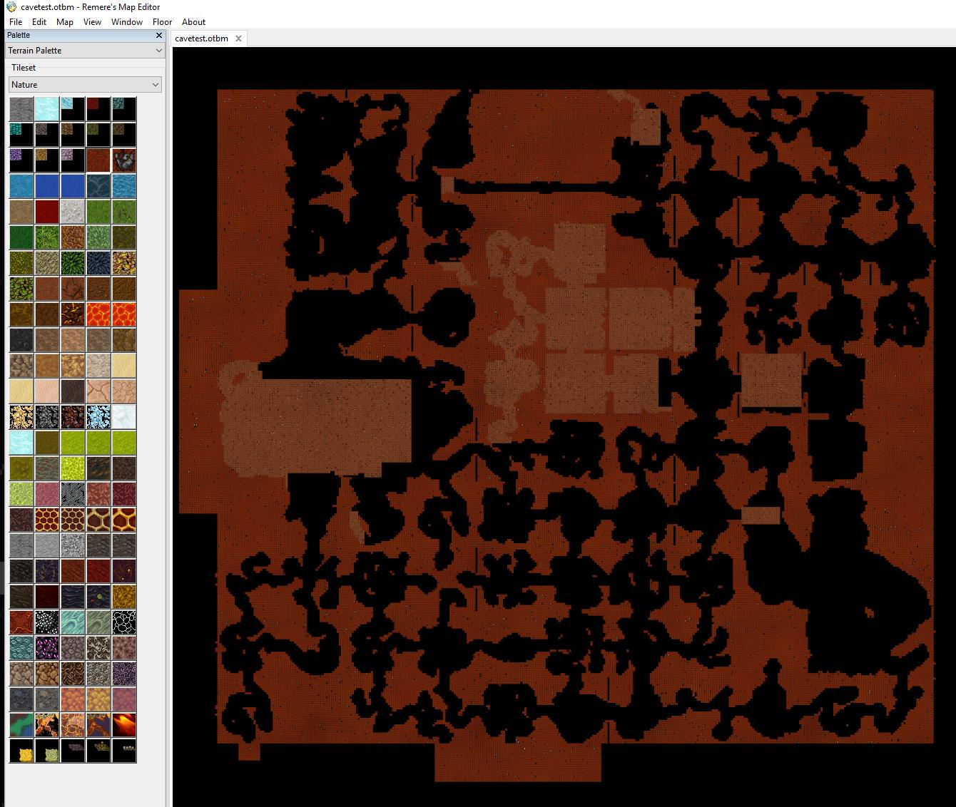Screen dimensions: 956x807
Task: Select the gold pile on black tile
Action: pyautogui.click(x=21, y=751)
